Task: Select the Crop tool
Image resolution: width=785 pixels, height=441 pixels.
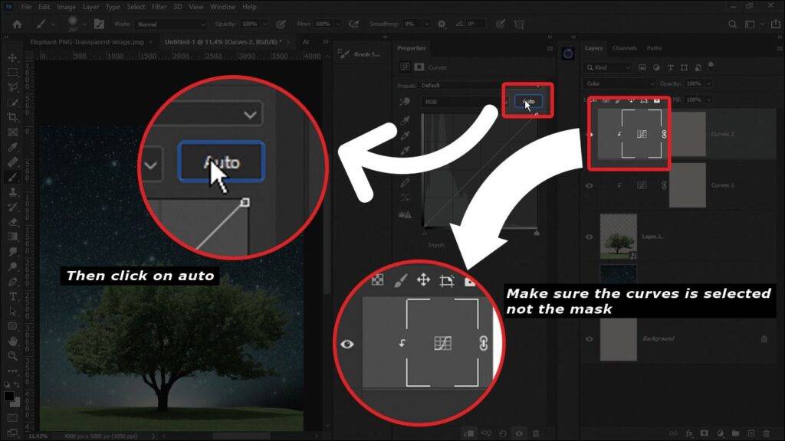Action: pos(12,117)
